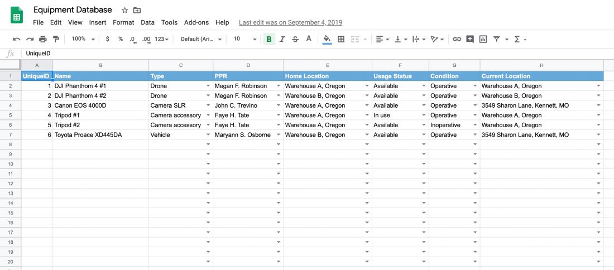Open the Default (Arial) font dropdown
The image size is (614, 270).
(201, 39)
